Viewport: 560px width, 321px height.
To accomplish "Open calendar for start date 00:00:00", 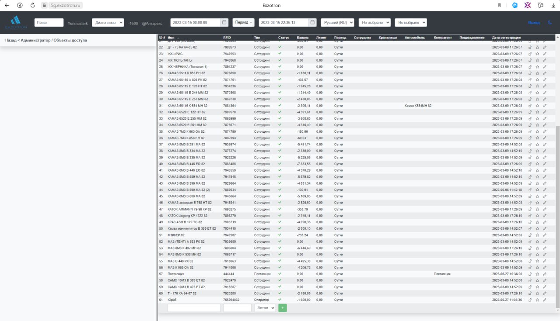I will pos(224,22).
